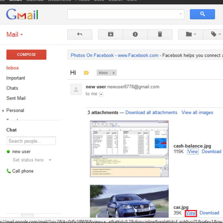This screenshot has width=223, height=223.
Task: Click the Chat section heading
Action: click(x=12, y=130)
